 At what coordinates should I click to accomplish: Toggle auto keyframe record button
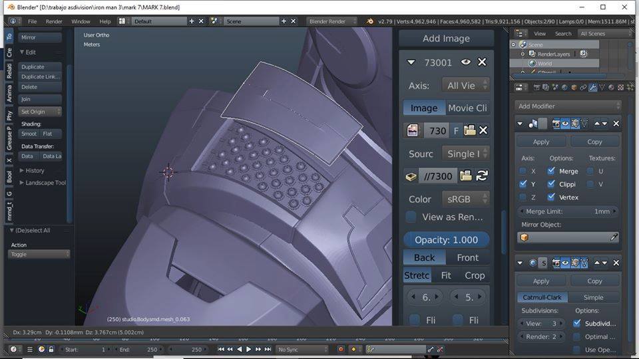(341, 349)
